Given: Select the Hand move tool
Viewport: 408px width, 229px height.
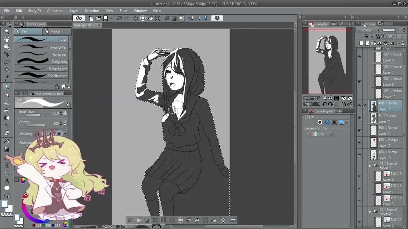Looking at the screenshot, I should [x=7, y=39].
